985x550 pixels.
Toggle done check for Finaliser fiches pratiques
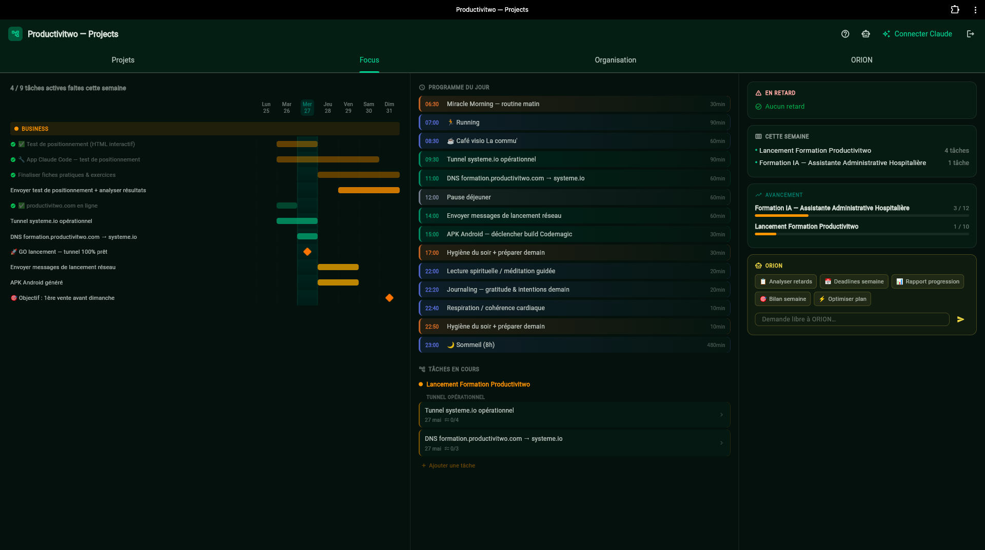pyautogui.click(x=13, y=175)
